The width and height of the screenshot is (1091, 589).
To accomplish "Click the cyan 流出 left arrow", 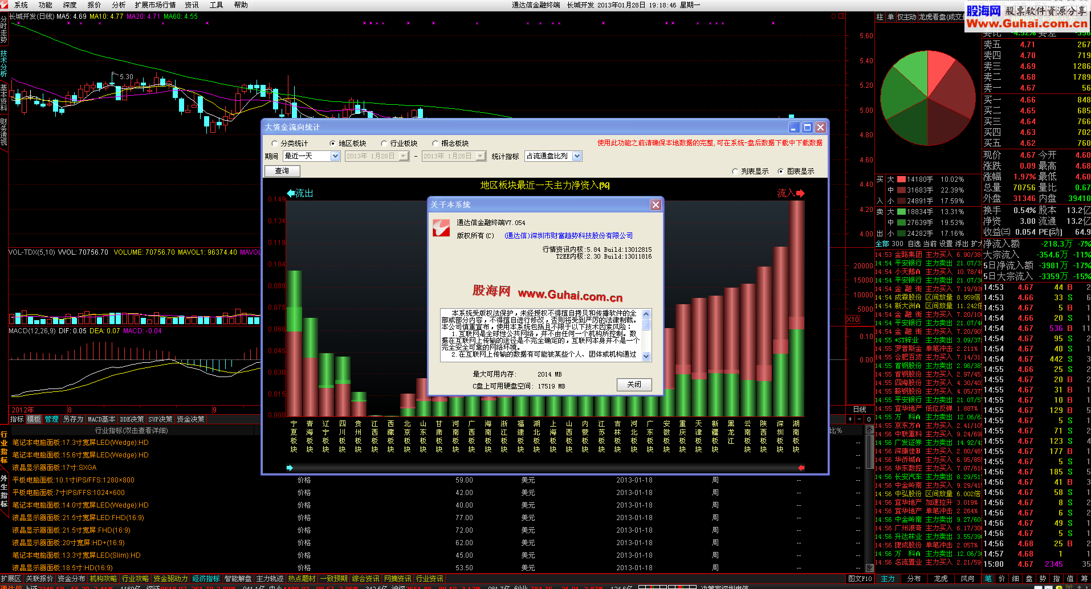I will click(x=291, y=193).
